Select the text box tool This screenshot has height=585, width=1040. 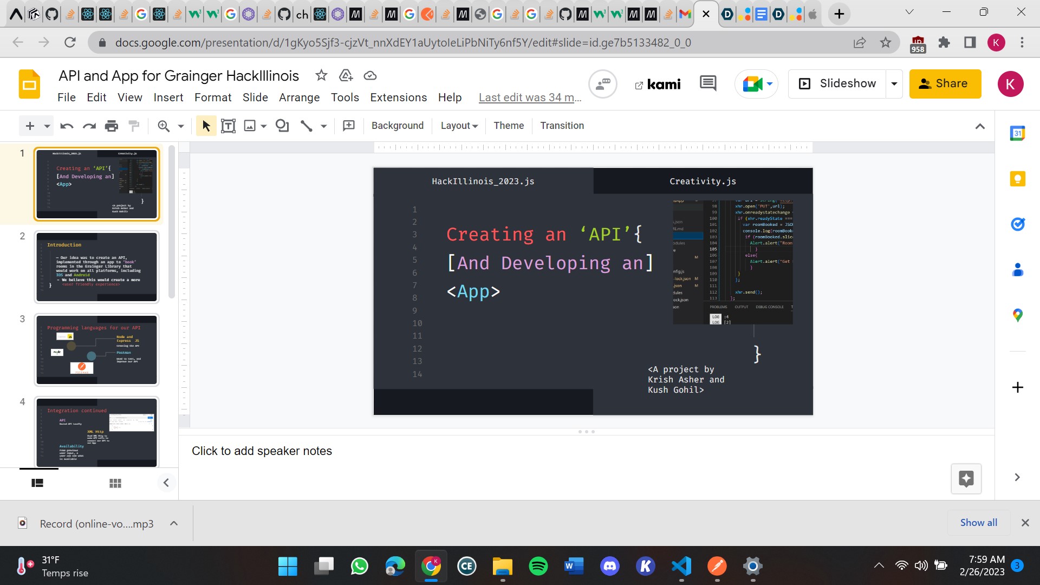228,126
